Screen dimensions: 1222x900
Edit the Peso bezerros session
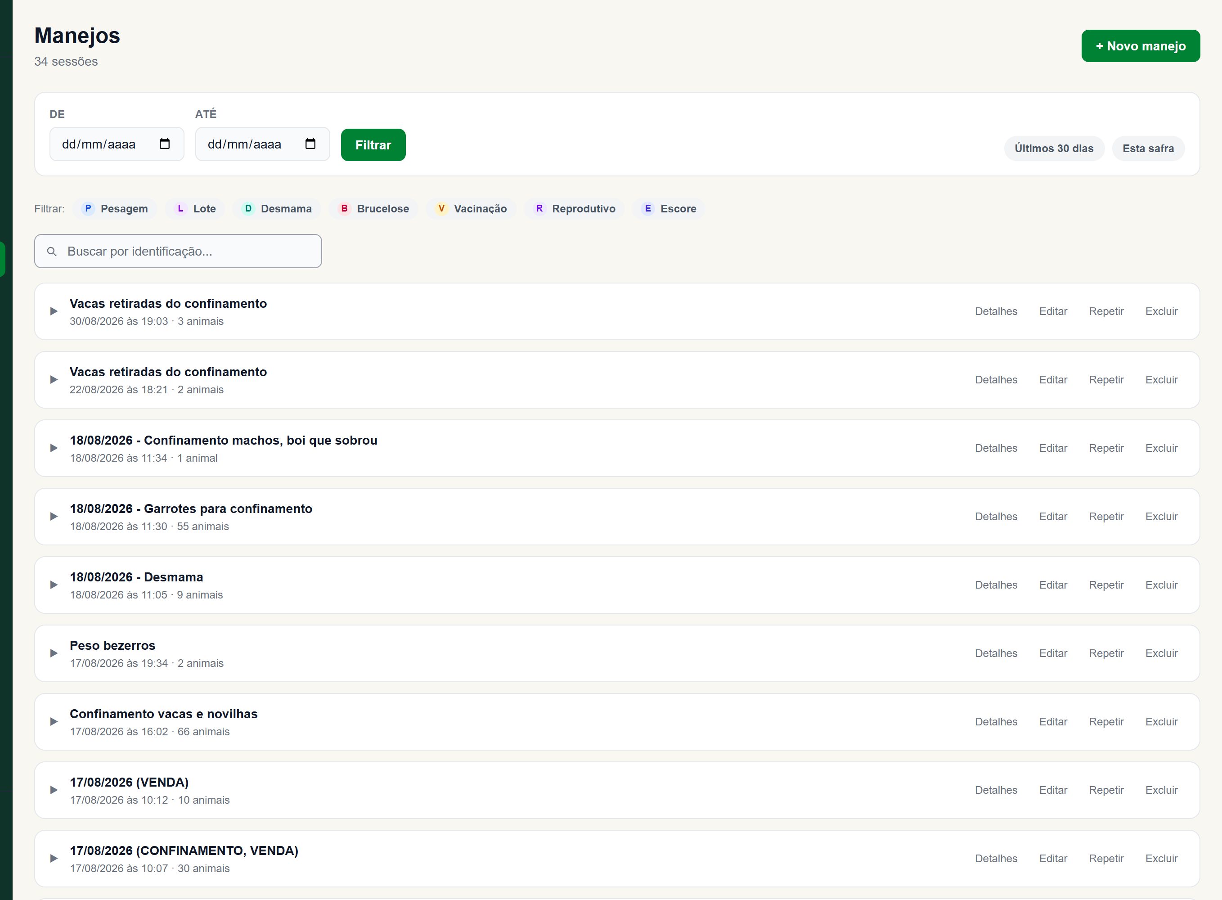click(1053, 653)
